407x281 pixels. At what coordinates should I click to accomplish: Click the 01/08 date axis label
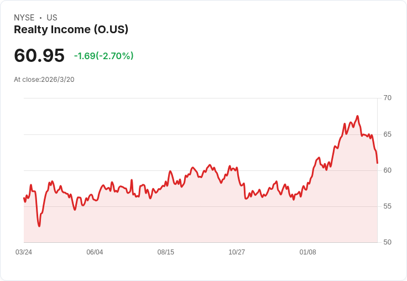[308, 252]
